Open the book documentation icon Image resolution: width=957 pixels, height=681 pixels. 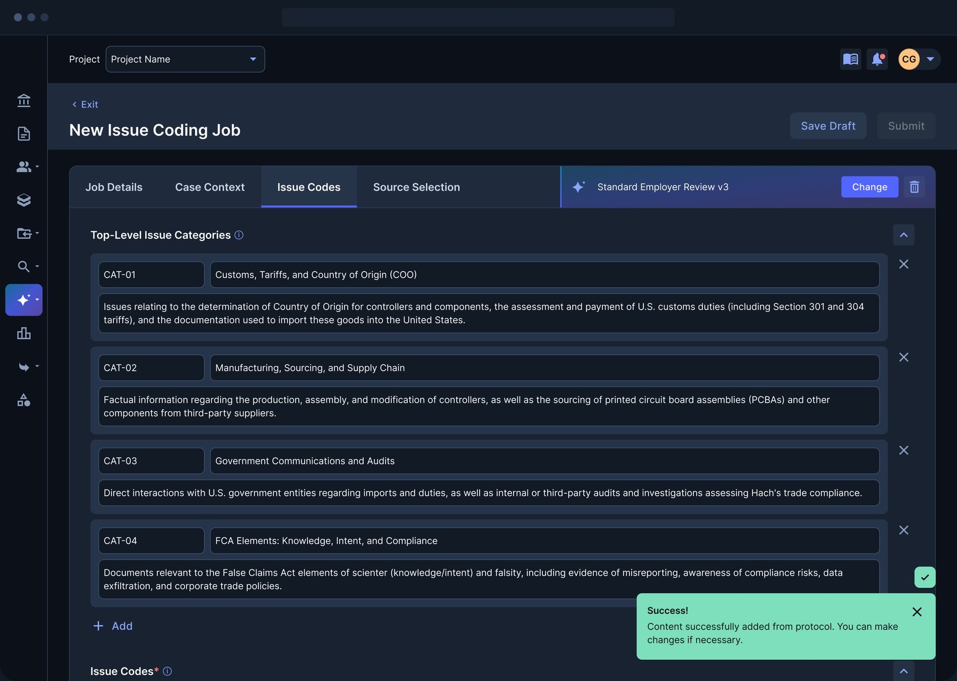851,59
